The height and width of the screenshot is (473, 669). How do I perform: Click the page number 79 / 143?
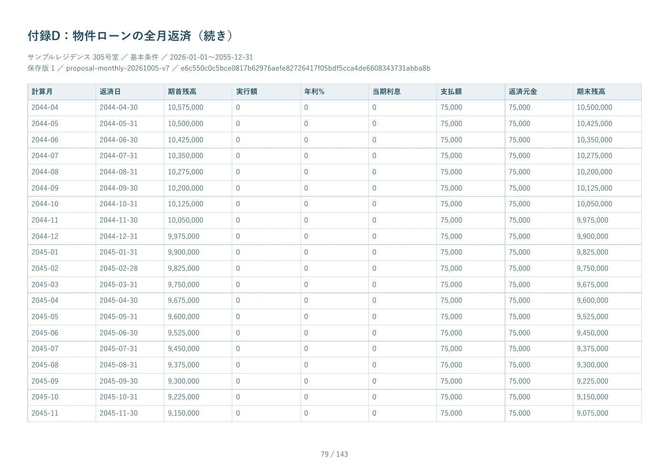click(334, 454)
